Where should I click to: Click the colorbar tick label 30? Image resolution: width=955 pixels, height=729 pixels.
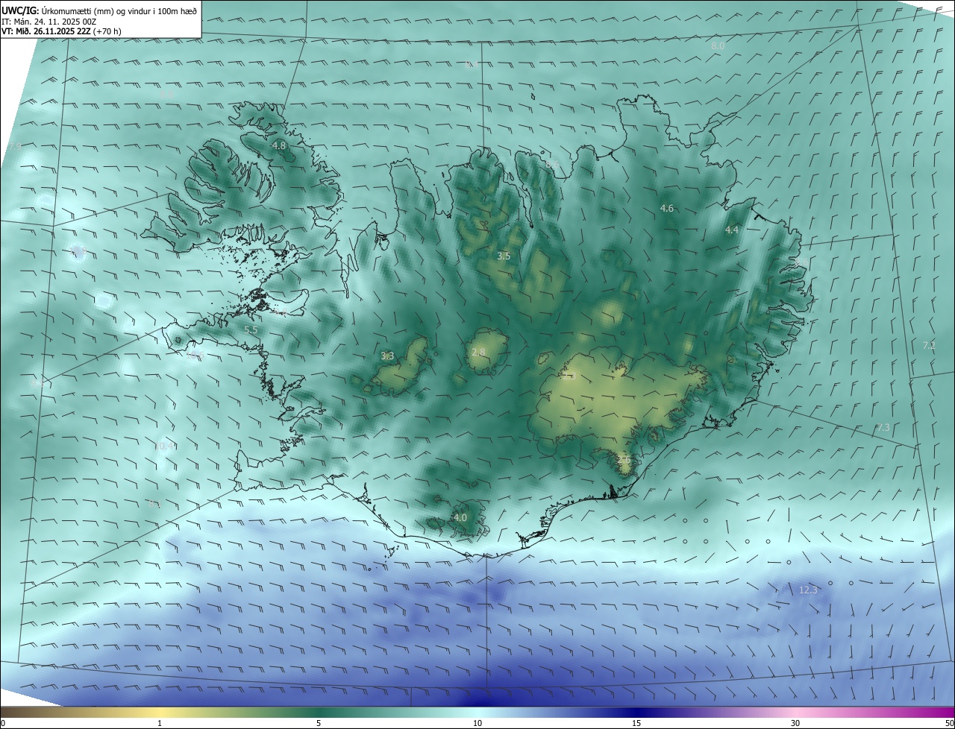pyautogui.click(x=795, y=723)
